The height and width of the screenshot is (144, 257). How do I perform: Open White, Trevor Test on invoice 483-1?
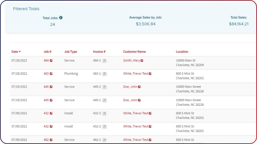pyautogui.click(x=135, y=73)
